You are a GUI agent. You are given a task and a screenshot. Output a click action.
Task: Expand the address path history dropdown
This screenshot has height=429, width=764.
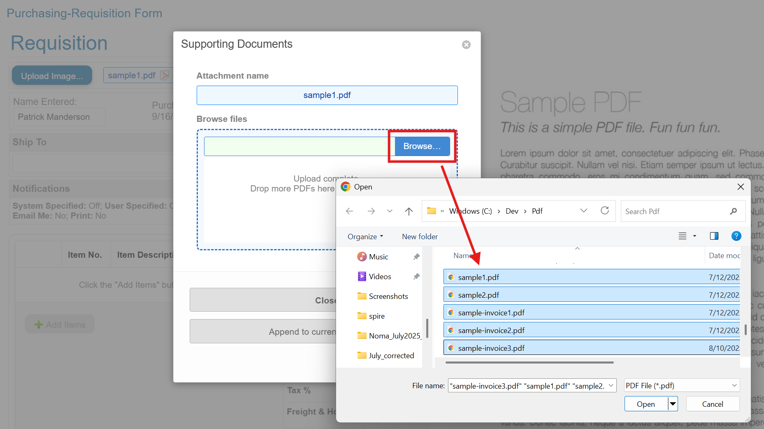pos(583,211)
